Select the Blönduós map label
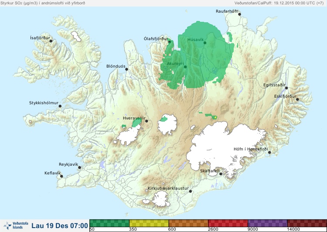327x232 pixels. (116, 66)
